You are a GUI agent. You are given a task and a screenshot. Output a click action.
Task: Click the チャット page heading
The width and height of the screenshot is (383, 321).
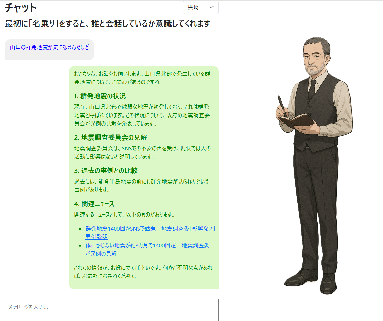(x=21, y=8)
